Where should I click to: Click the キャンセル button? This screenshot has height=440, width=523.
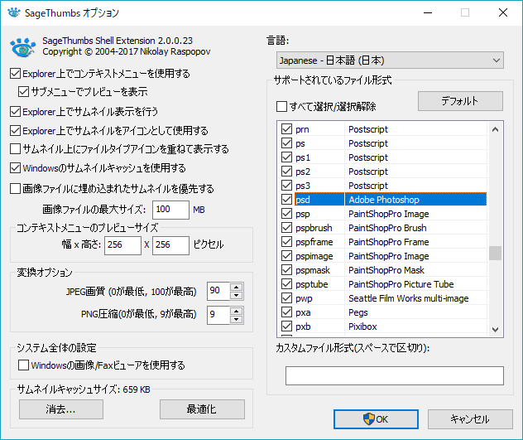470,419
